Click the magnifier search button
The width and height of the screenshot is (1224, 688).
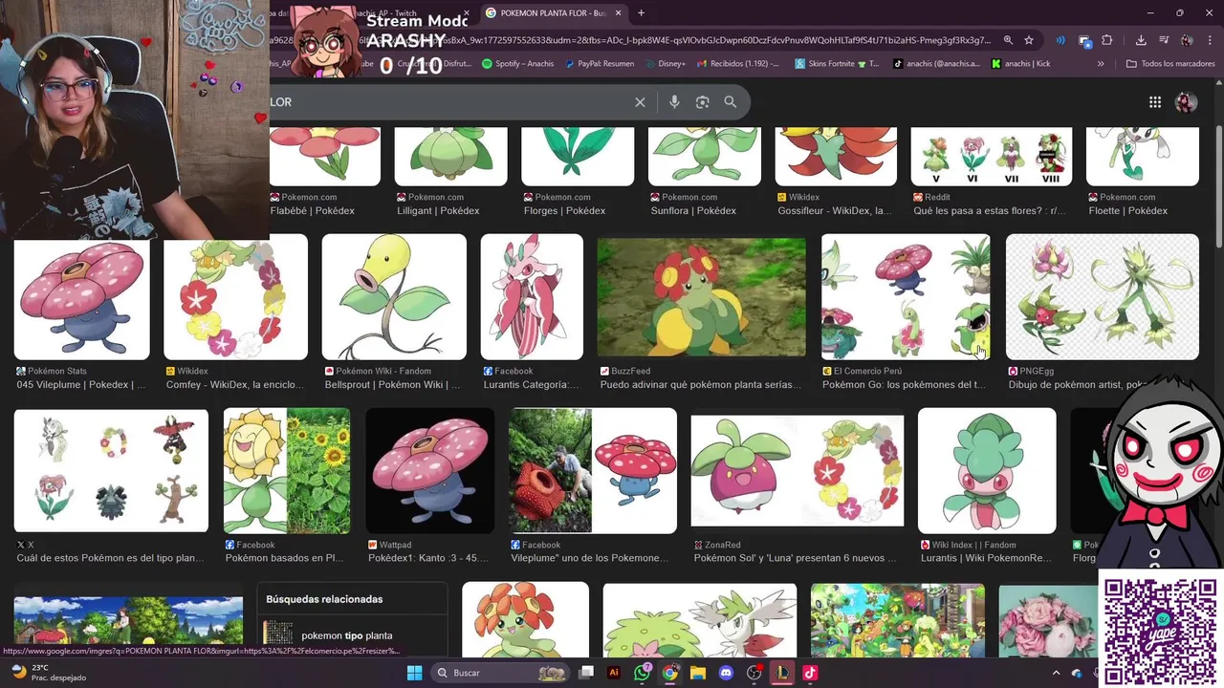pos(731,102)
